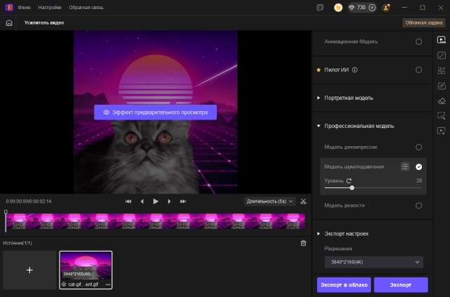Click the level value 28
The height and width of the screenshot is (297, 450).
click(419, 181)
